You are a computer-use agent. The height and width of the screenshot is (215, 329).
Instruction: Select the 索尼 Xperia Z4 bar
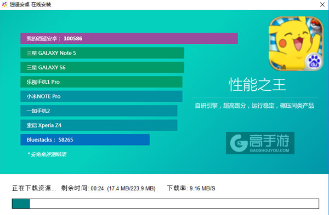(99, 125)
